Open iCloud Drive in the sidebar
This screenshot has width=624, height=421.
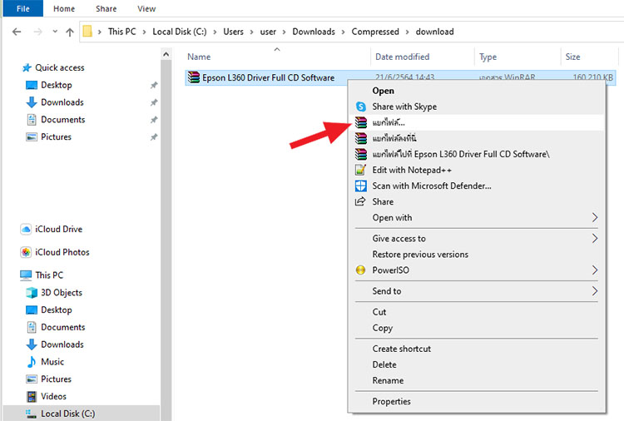58,229
